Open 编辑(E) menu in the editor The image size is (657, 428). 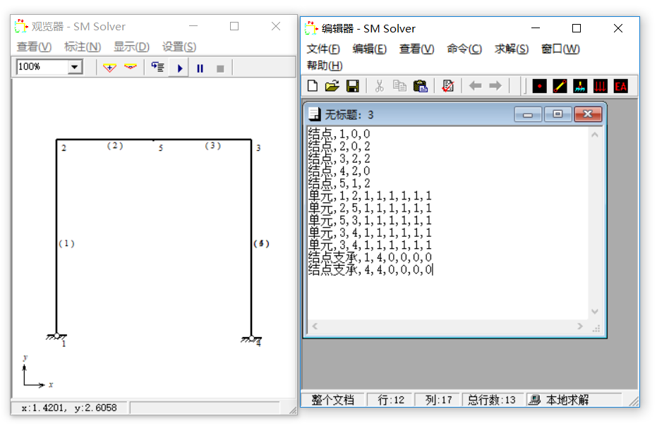[x=370, y=49]
